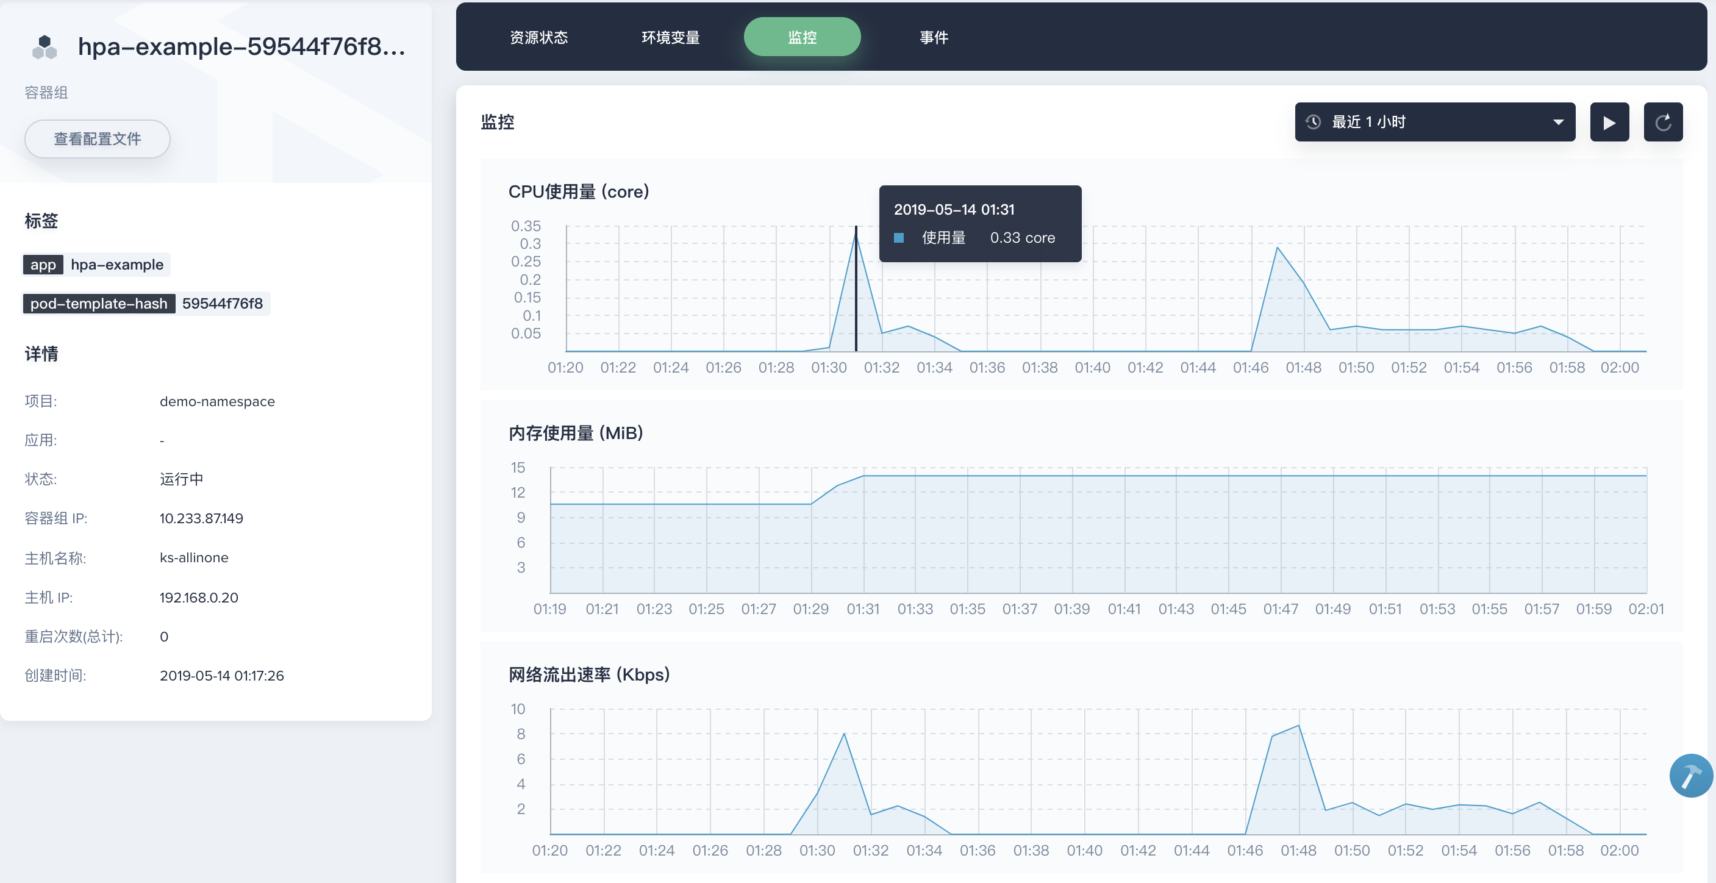Click the 详情 section heading
1716x883 pixels.
[x=41, y=354]
